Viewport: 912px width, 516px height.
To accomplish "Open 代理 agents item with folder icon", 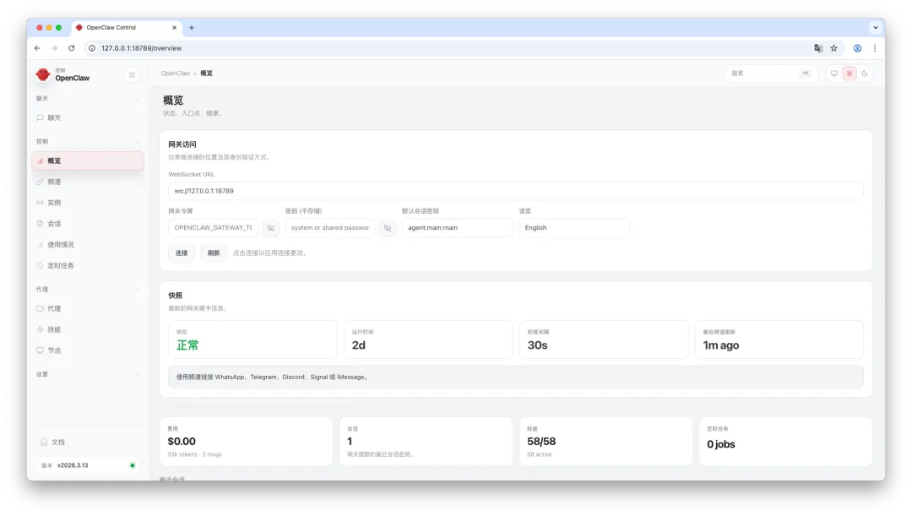I will pyautogui.click(x=87, y=308).
